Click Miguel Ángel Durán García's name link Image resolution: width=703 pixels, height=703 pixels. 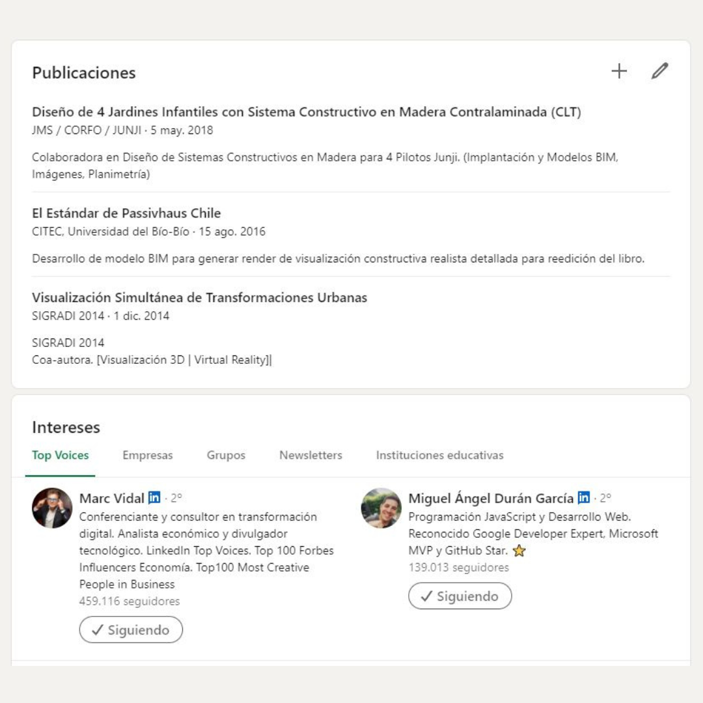491,499
